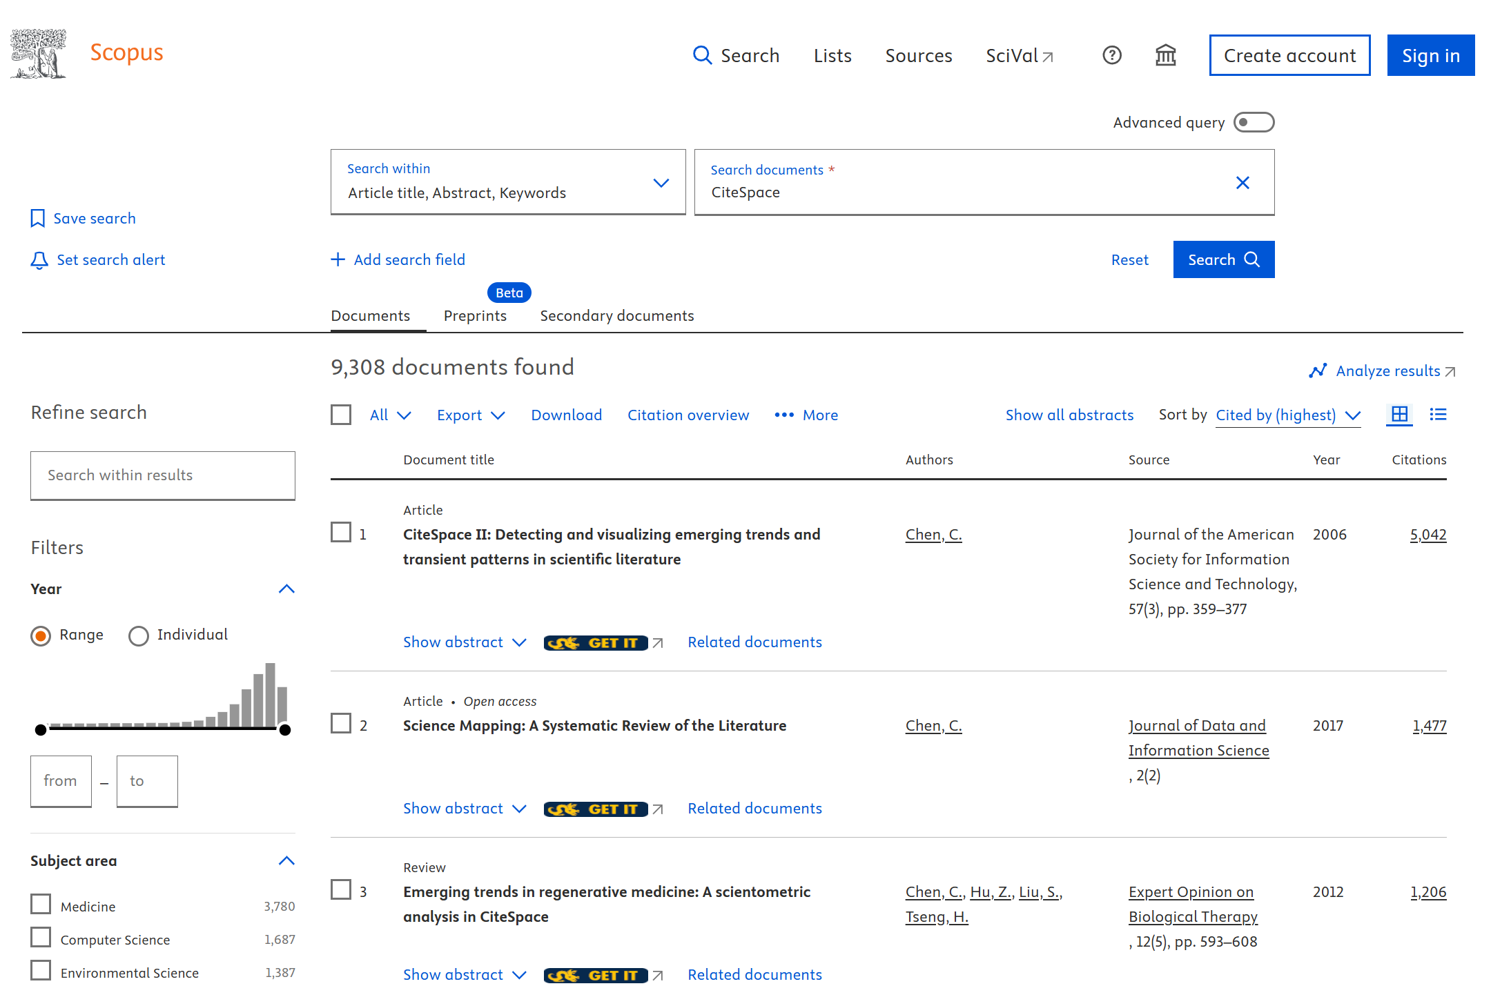Click the right handle of year range slider
The image size is (1491, 986).
point(285,729)
